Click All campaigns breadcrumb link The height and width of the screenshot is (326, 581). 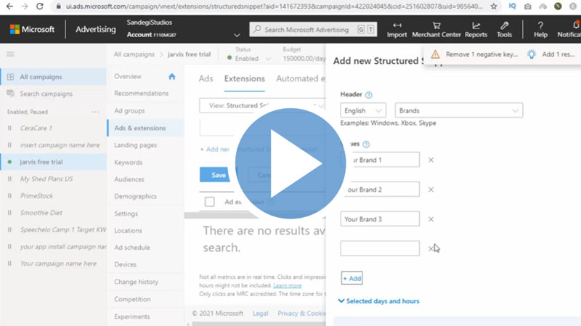coord(134,54)
